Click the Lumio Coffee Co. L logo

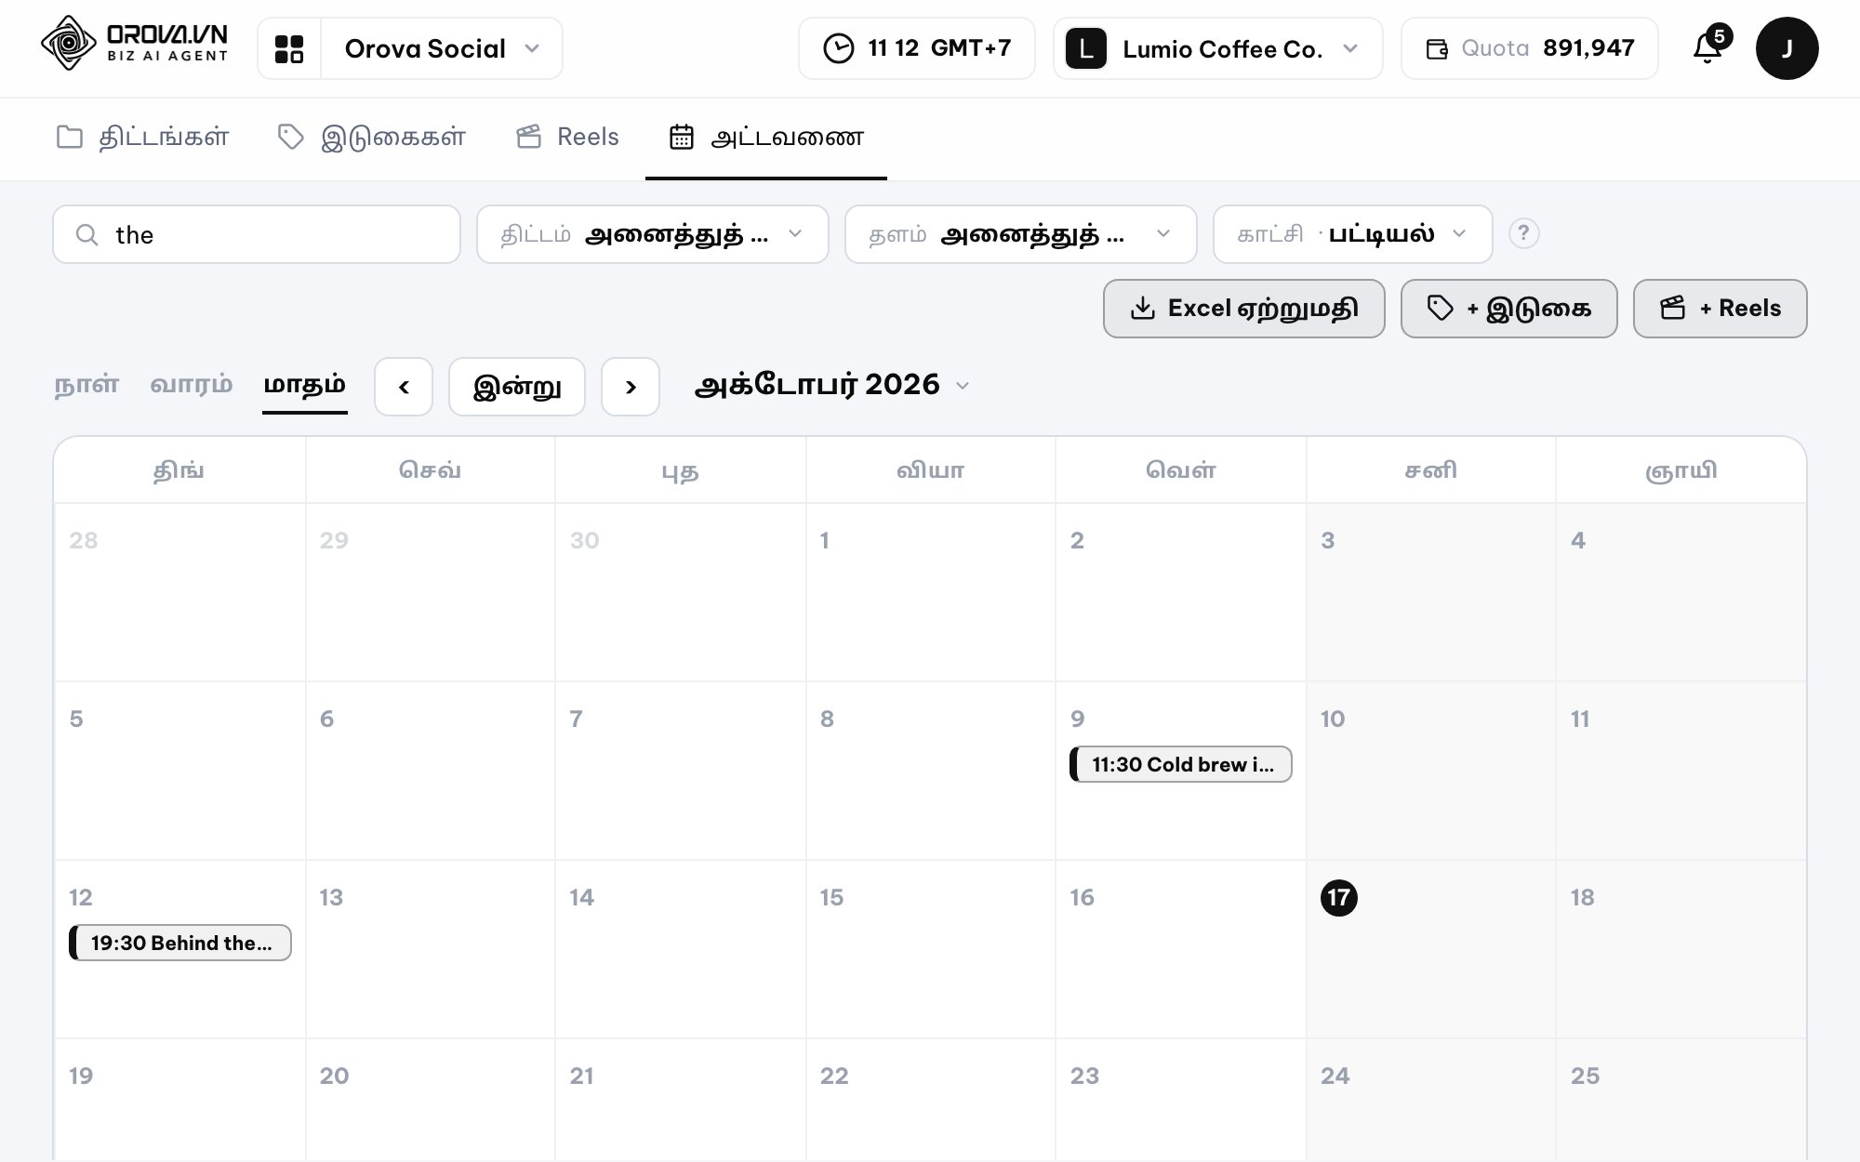click(1086, 48)
